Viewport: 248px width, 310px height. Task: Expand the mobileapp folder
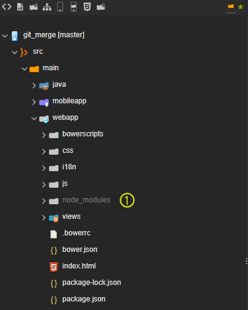(34, 102)
